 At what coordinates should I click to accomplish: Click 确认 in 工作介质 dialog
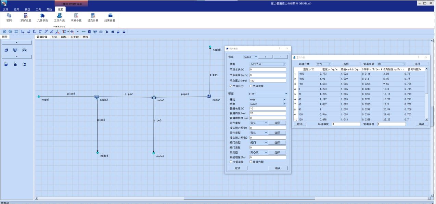(422, 124)
